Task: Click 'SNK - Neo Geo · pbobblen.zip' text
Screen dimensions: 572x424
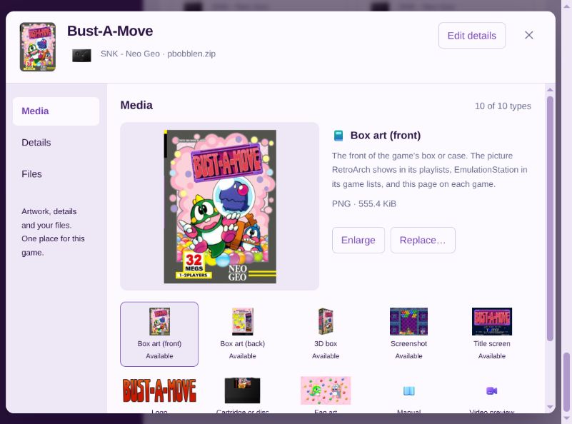Action: (x=158, y=54)
